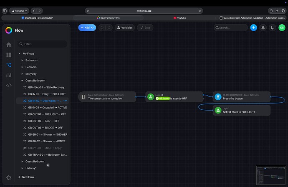Click the green Logic icon on condition card
This screenshot has height=187, width=288.
tap(151, 97)
